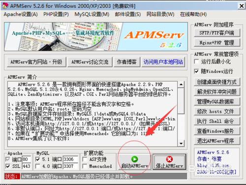Click the Apache port 80 field
The image size is (246, 185).
click(x=27, y=159)
